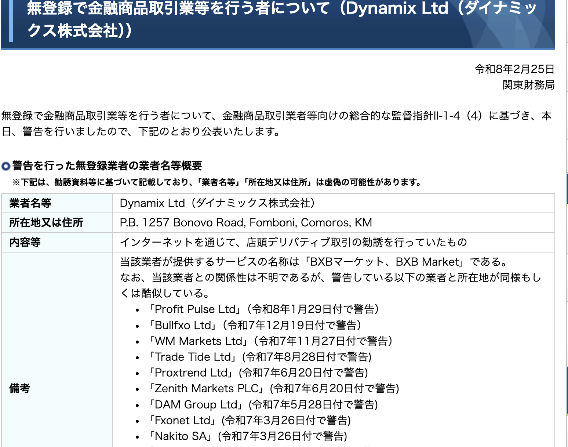The image size is (568, 447).
Task: Click the WM Markets Ltd list entry
Action: (270, 341)
